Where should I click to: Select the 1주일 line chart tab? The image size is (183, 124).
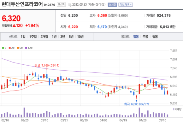[33, 37]
